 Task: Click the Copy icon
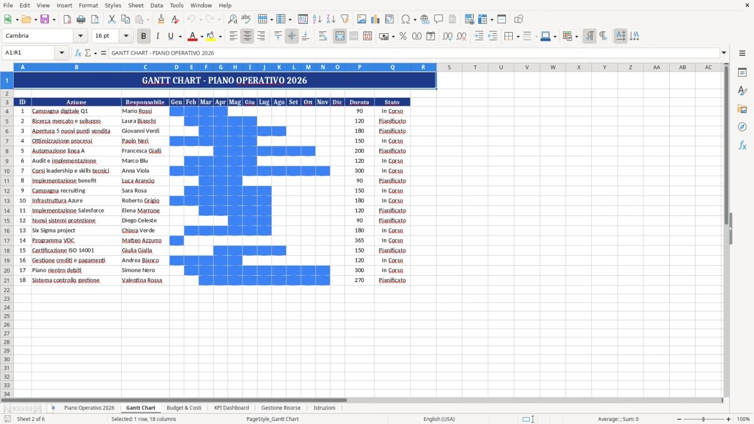tap(125, 19)
